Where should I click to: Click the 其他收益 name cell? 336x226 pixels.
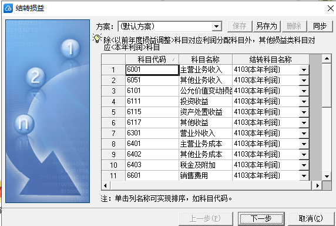coord(206,123)
